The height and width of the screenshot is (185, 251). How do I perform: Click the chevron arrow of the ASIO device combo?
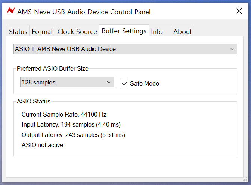point(232,49)
